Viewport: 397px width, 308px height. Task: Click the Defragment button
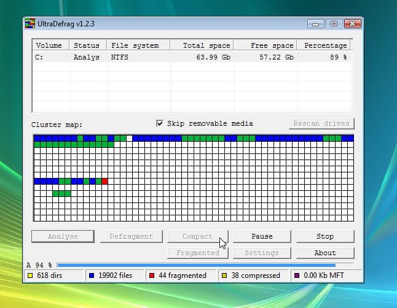click(131, 236)
